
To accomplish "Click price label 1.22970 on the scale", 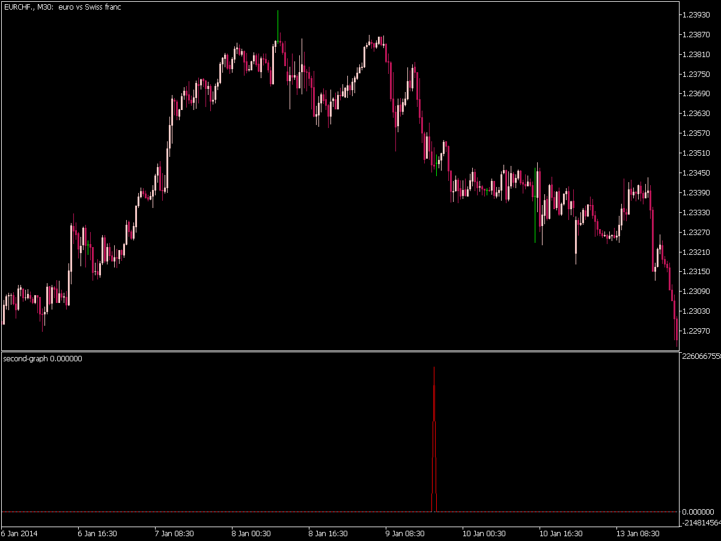I will tap(696, 331).
